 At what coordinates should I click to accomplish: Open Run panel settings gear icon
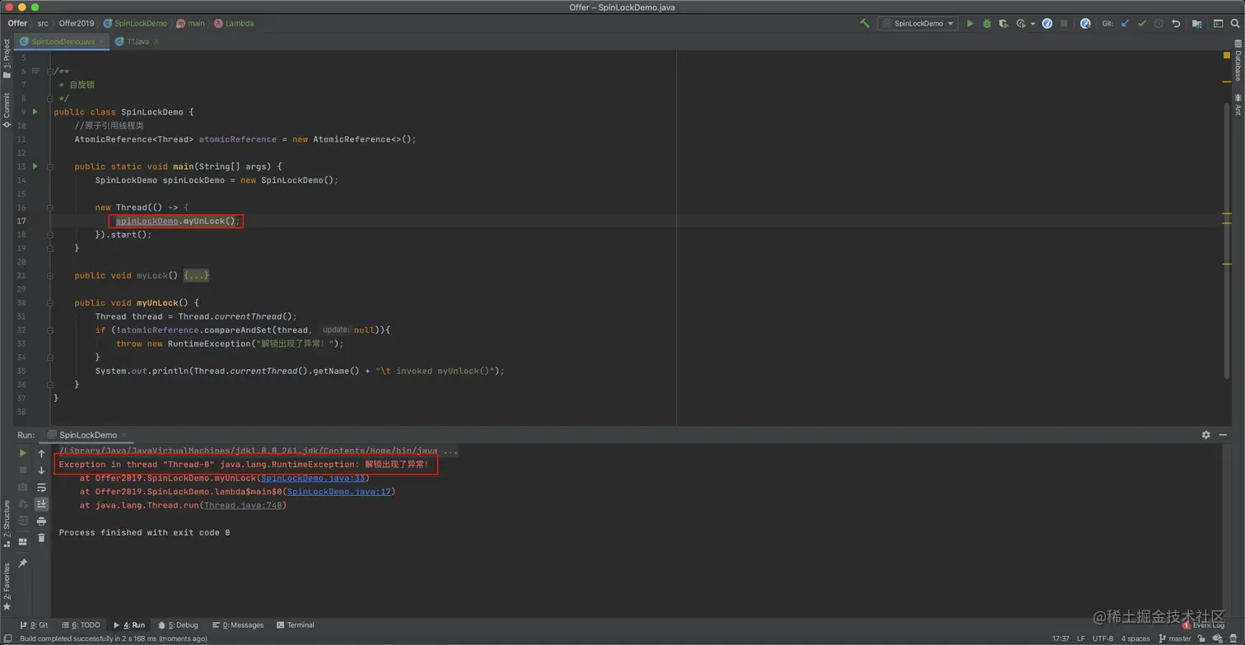[1205, 434]
